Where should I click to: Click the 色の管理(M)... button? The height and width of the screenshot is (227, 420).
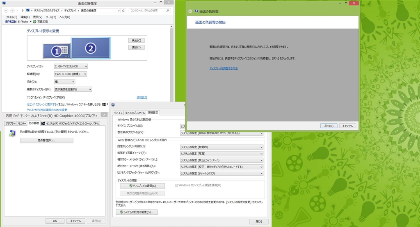click(x=46, y=140)
